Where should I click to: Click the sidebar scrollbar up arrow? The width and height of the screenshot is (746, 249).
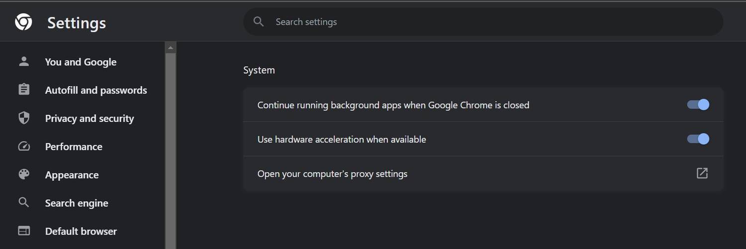pyautogui.click(x=171, y=48)
